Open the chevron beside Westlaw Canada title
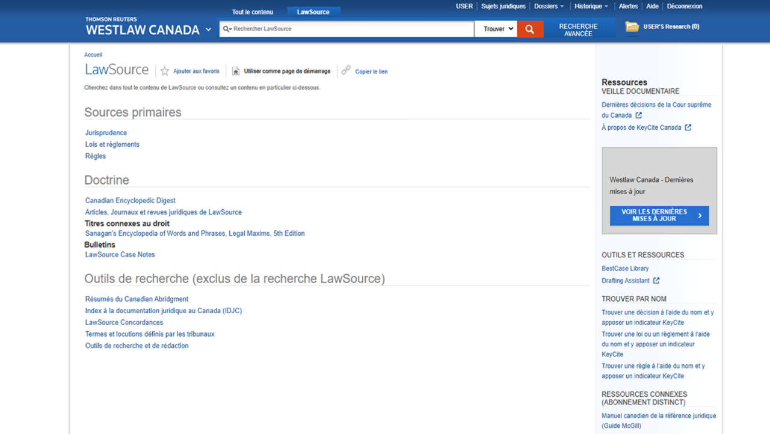 209,29
